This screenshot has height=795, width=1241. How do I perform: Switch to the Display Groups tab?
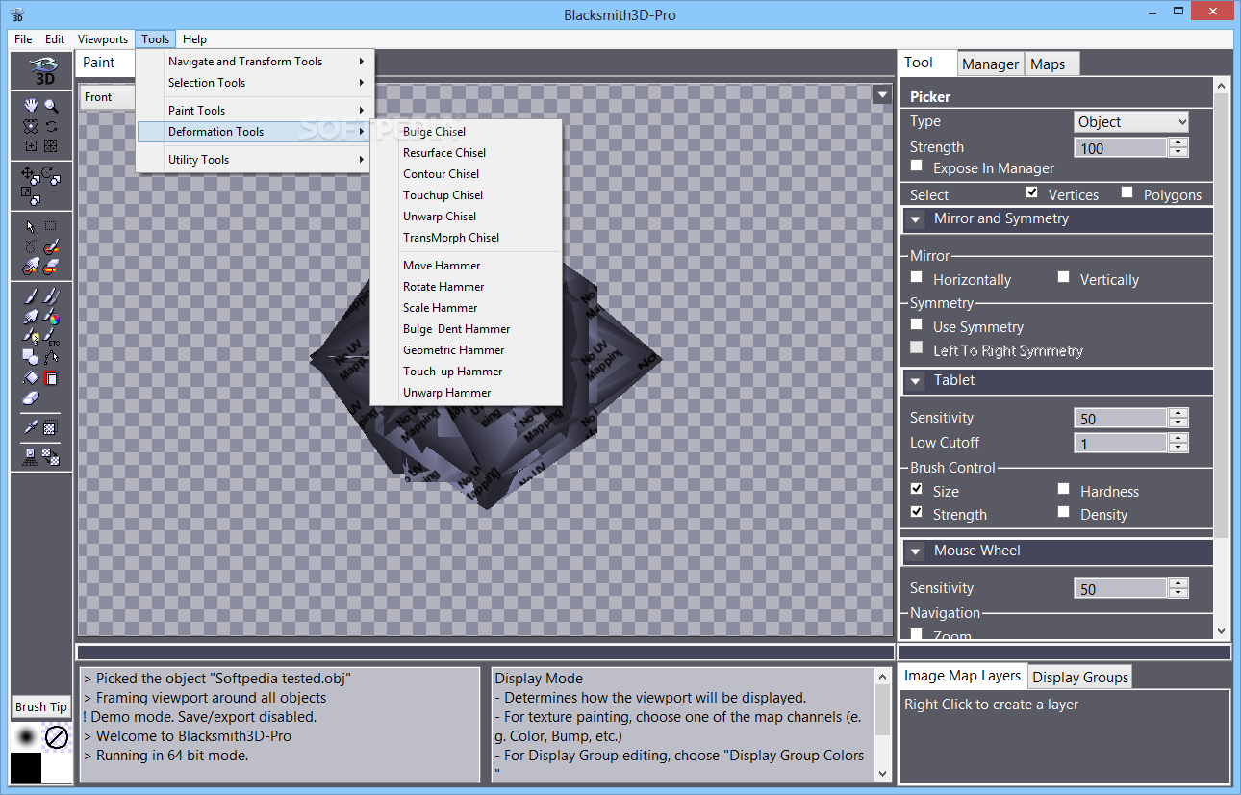tap(1080, 678)
